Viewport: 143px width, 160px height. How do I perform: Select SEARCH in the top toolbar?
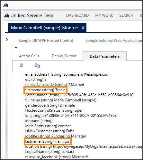(x=126, y=15)
